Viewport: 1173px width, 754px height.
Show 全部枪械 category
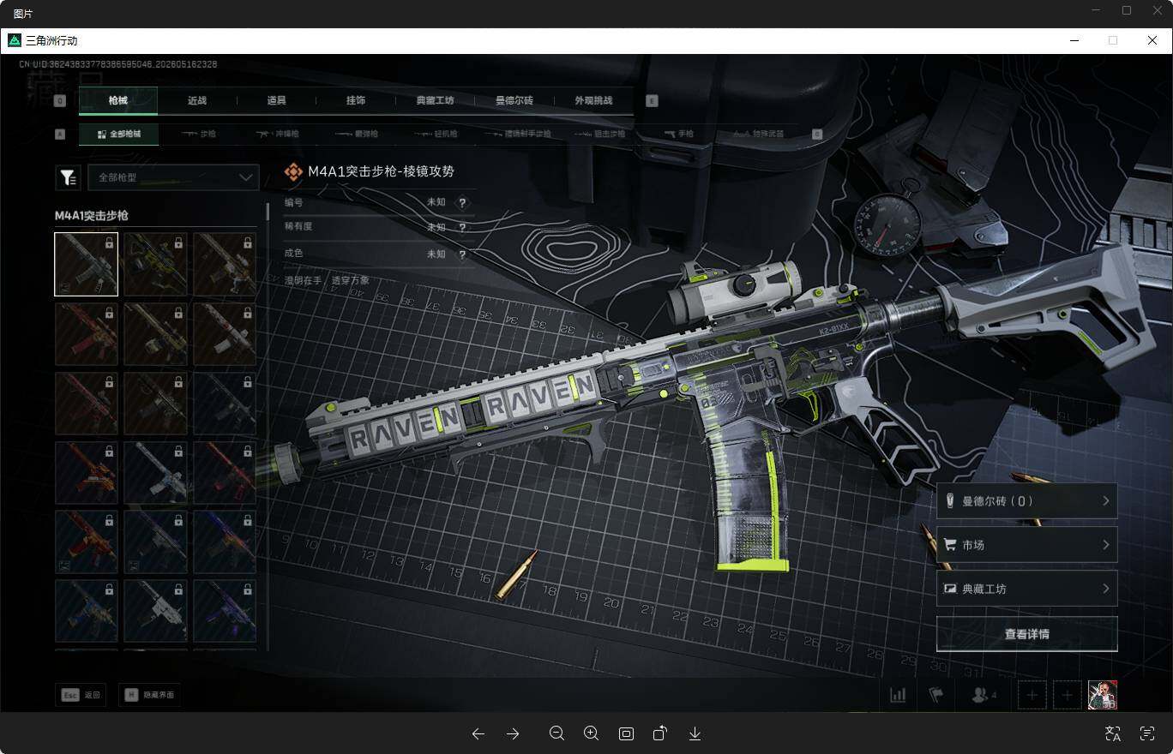tap(118, 134)
